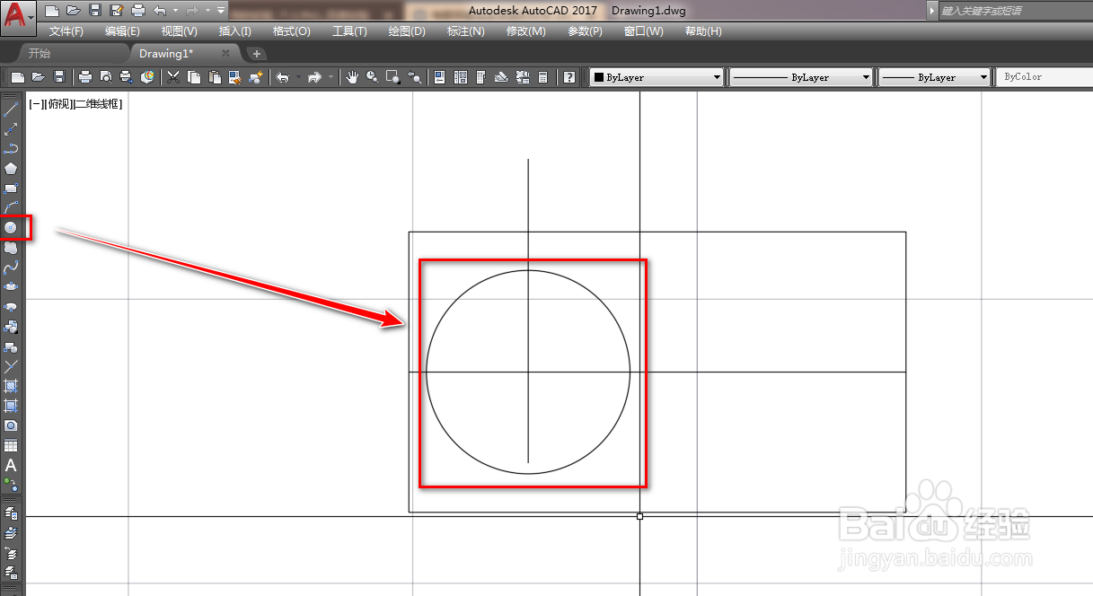
Task: Open the ByLayer lineweight dropdown
Action: [934, 77]
